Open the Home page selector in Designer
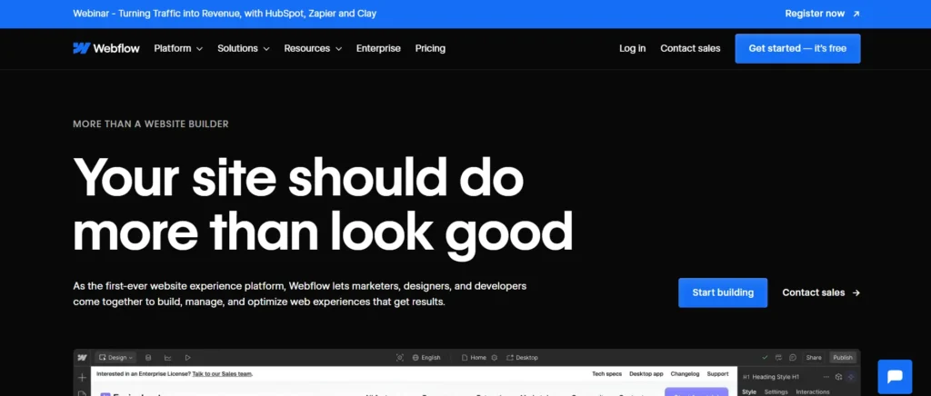 [x=474, y=358]
